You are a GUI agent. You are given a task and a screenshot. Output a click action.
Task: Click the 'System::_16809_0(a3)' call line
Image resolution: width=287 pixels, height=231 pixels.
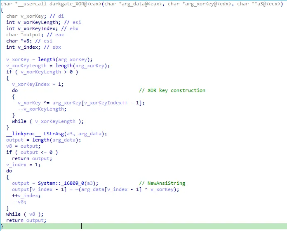[55, 183]
